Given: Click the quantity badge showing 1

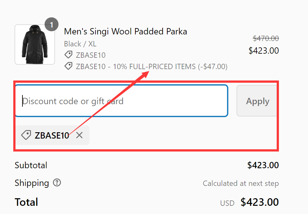Looking at the screenshot, I should [x=52, y=24].
